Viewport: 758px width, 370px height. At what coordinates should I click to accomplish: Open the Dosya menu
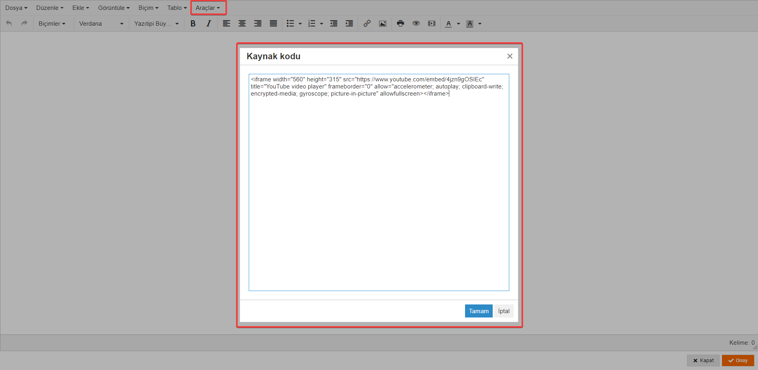tap(16, 8)
